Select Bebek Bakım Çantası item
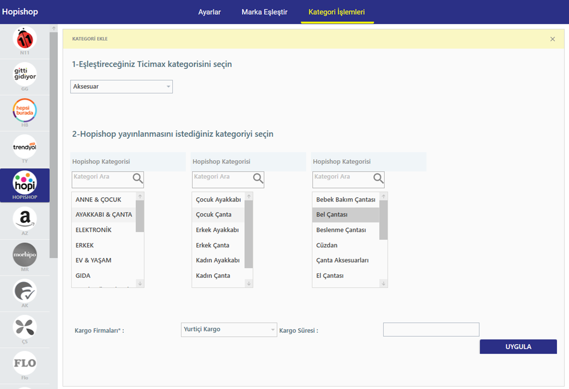569x389 pixels. pos(346,199)
